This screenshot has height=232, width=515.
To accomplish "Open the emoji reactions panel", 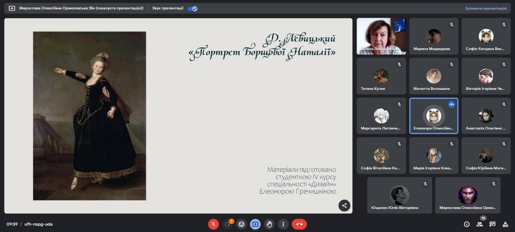I will point(241,224).
